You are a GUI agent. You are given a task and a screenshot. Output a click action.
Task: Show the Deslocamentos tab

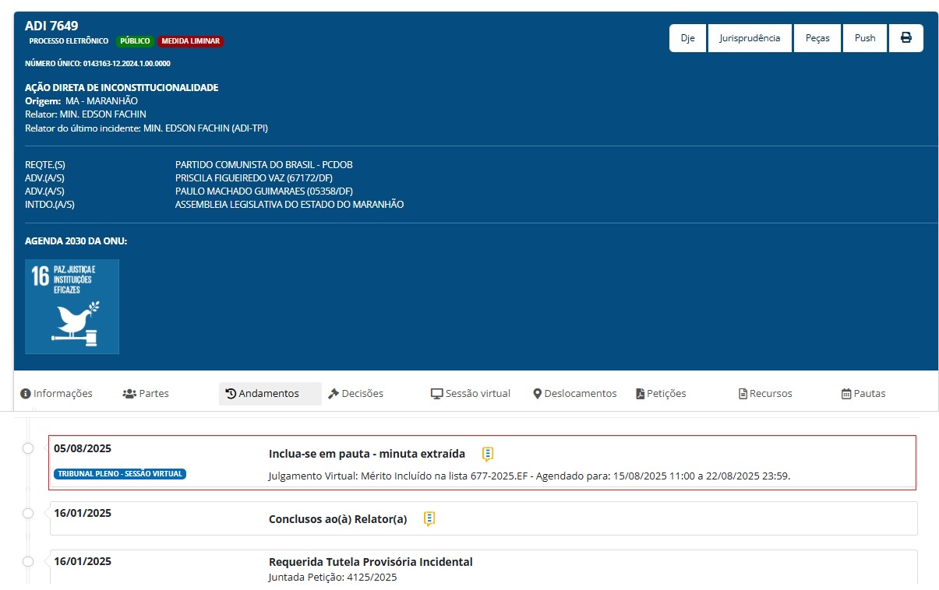tap(574, 394)
